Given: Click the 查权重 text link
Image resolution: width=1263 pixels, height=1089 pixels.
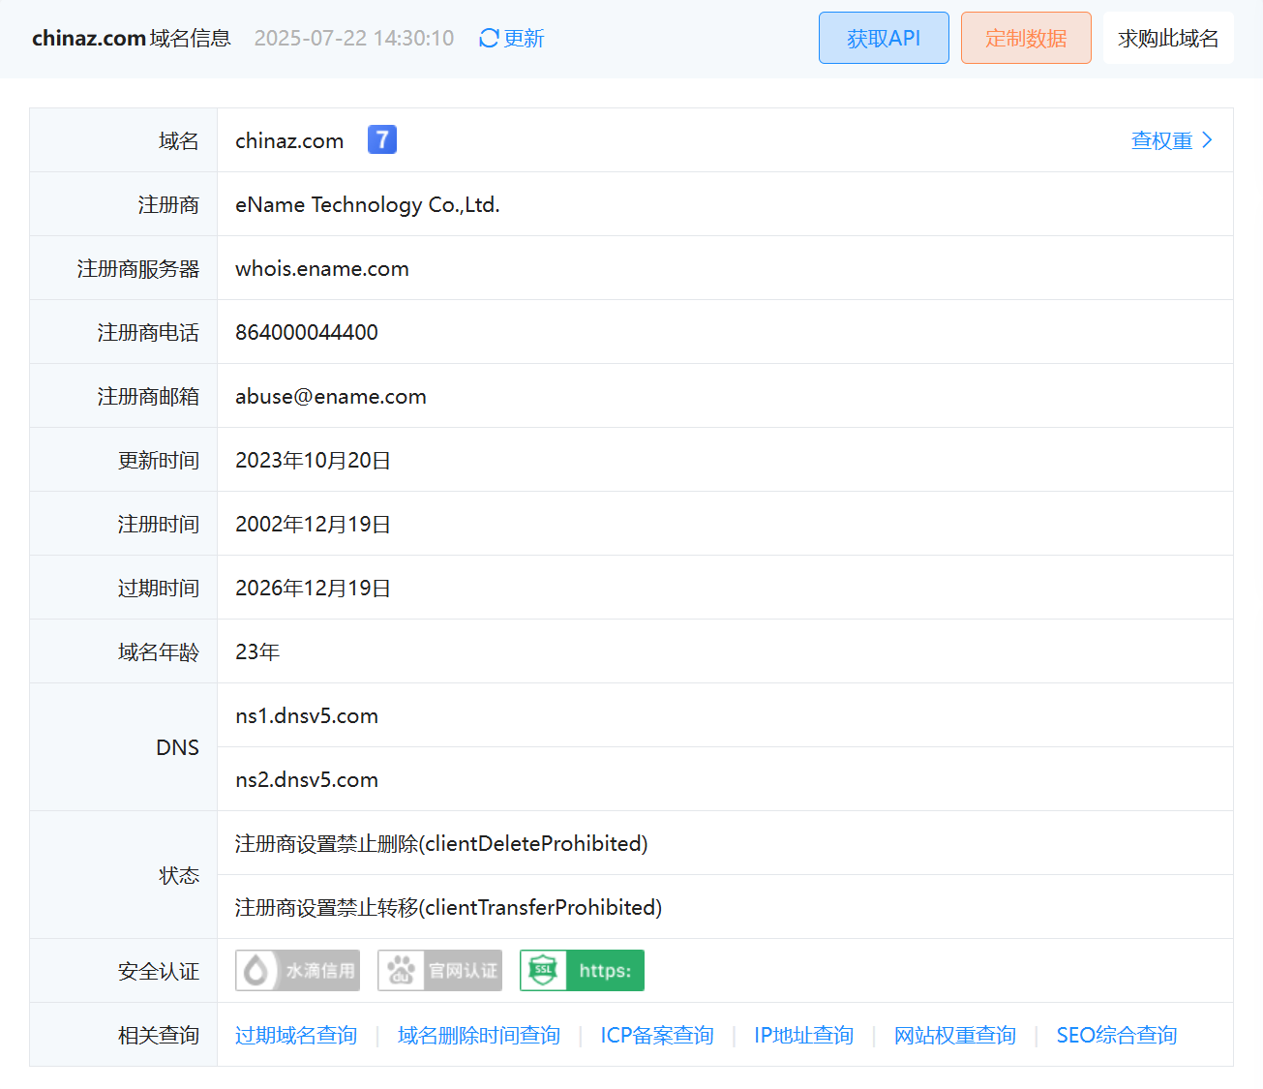Looking at the screenshot, I should pyautogui.click(x=1159, y=139).
